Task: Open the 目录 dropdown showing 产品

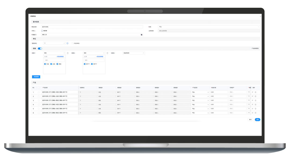Action: coord(209,27)
